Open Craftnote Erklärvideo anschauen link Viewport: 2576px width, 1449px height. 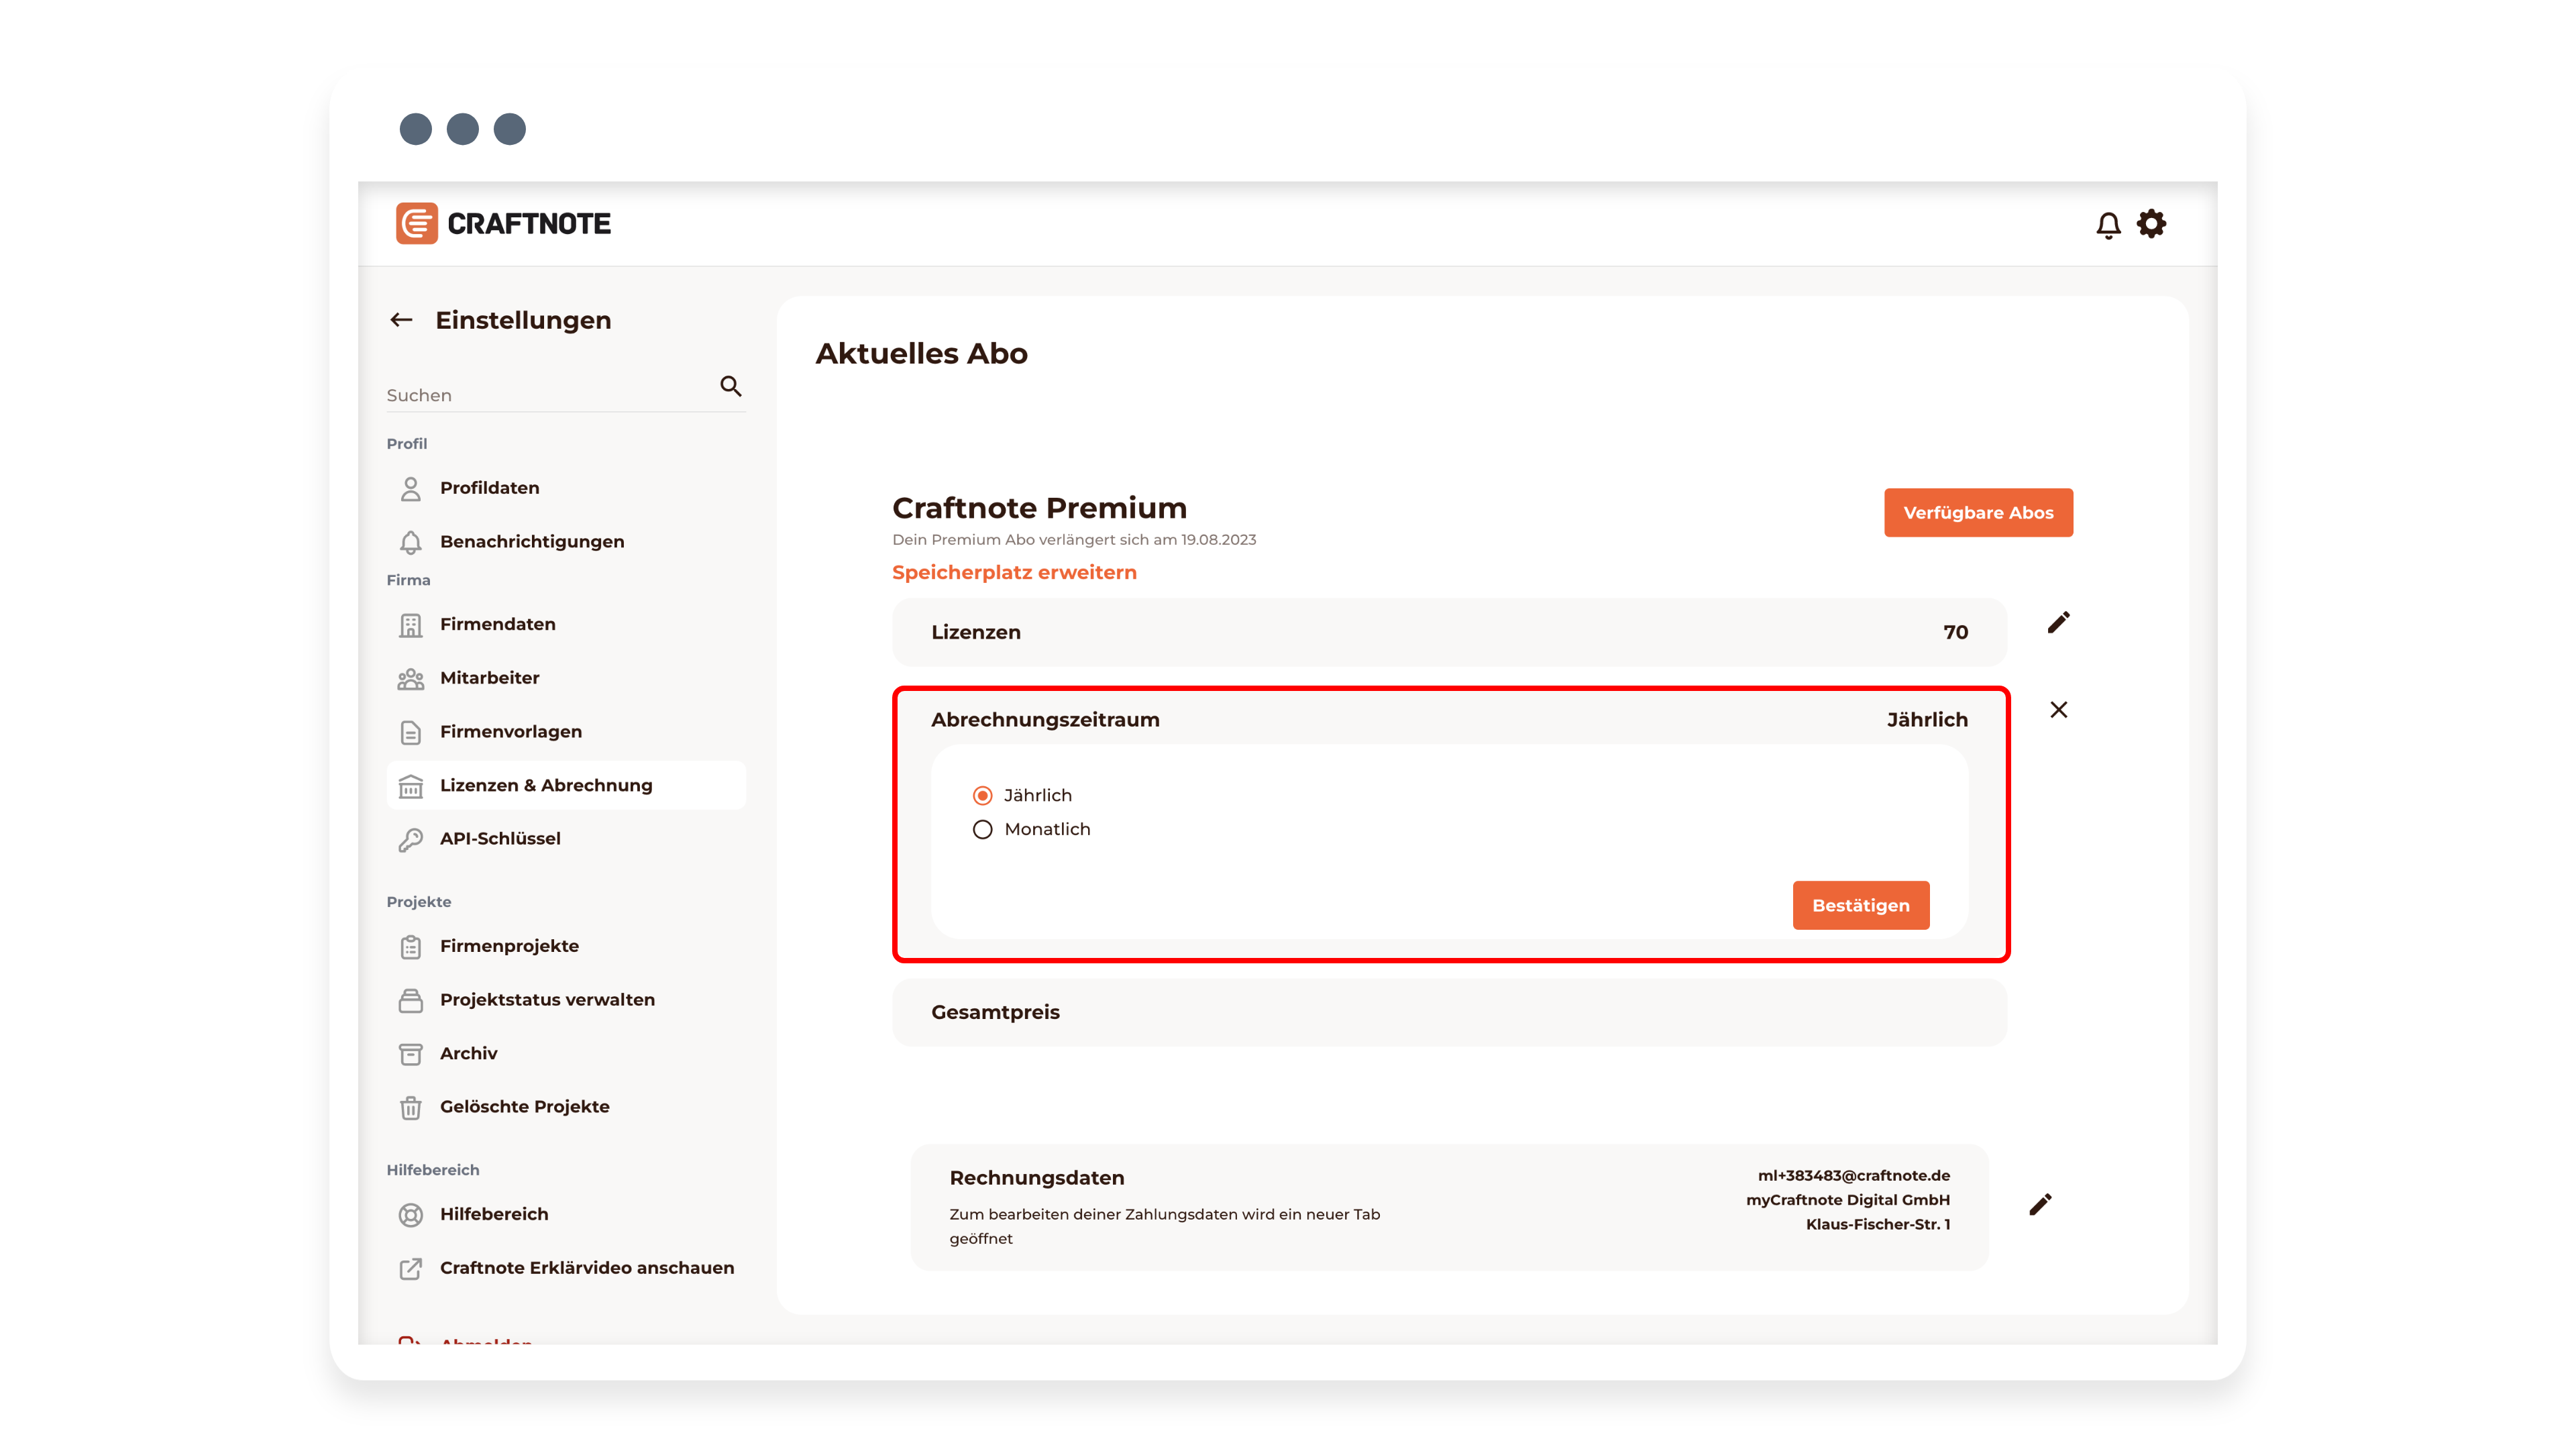coord(587,1268)
